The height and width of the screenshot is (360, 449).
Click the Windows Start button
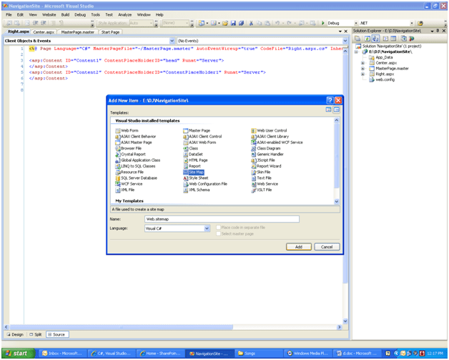coord(17,353)
